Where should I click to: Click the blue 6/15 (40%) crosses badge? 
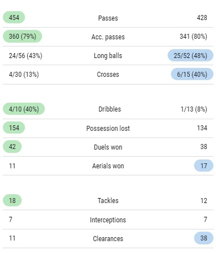click(x=192, y=74)
